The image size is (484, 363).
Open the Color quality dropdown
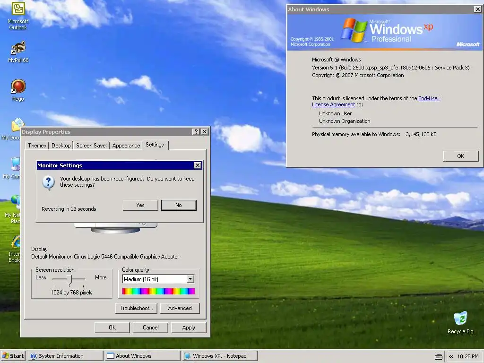pos(190,279)
